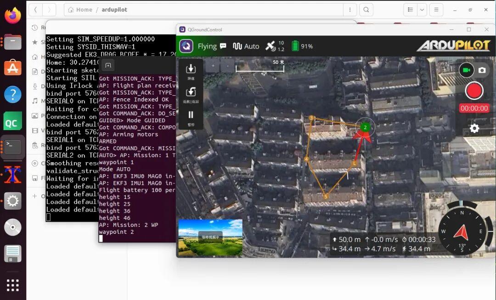Select waypoint 4 marker on map
Screen dimensions: 496x300
pyautogui.click(x=306, y=159)
